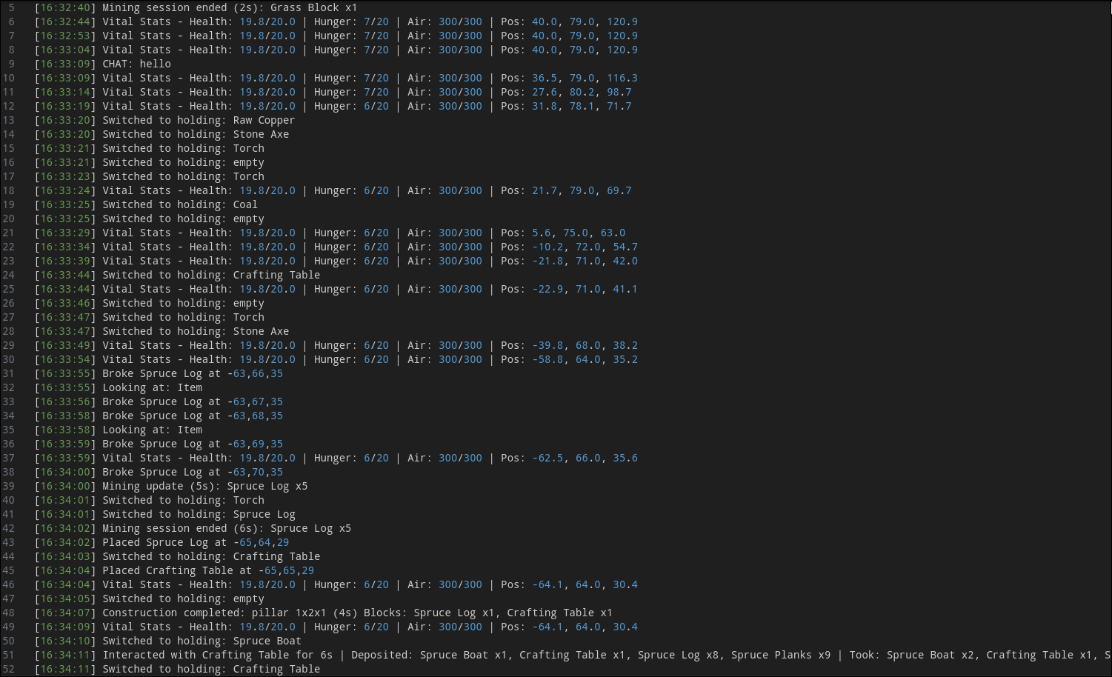Click timestamp 16:33:20 on Raw Copper line
This screenshot has width=1112, height=677.
[65, 120]
